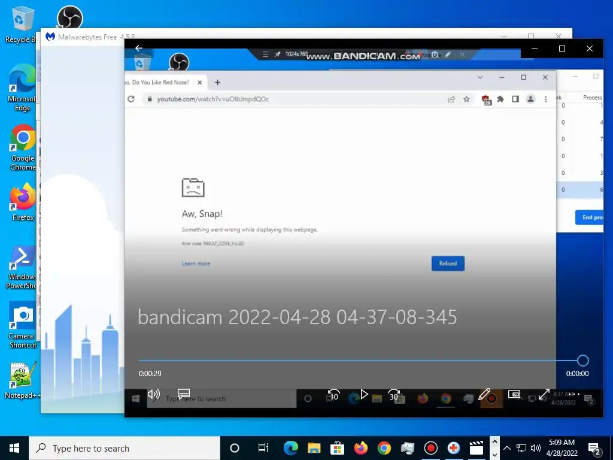Close the Movies & TV player window
This screenshot has width=613, height=460.
(590, 49)
